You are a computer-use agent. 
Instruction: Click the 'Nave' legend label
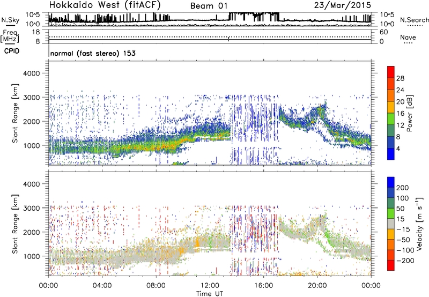408,37
